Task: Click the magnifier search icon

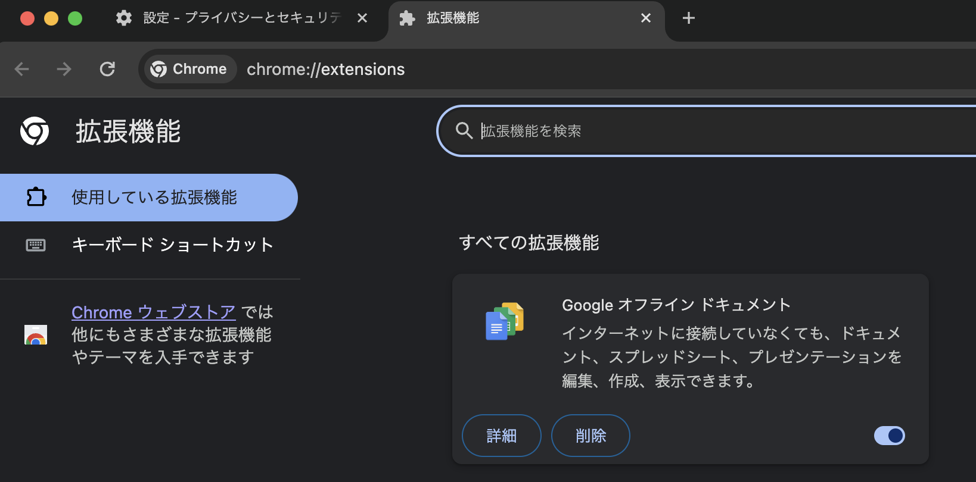Action: [464, 130]
